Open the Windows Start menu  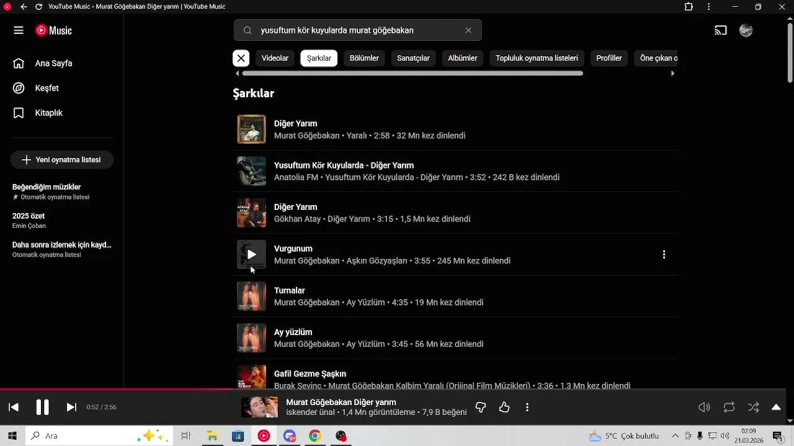point(12,436)
